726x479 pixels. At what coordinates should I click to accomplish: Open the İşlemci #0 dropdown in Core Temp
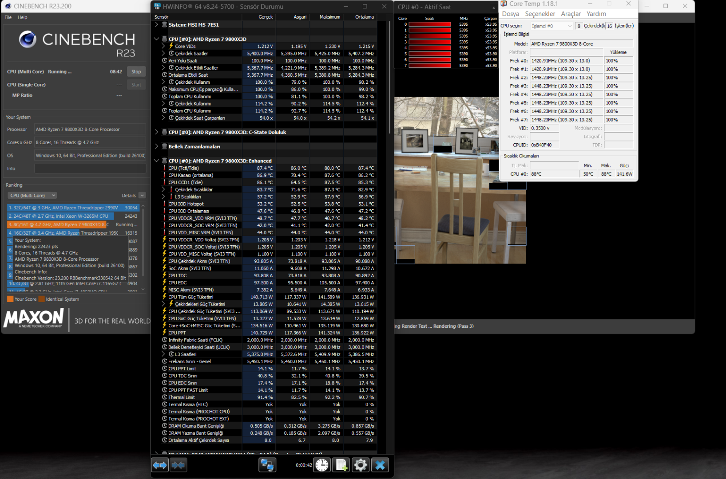(552, 26)
